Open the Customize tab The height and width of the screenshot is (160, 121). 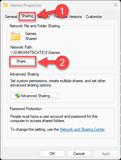coord(94,17)
